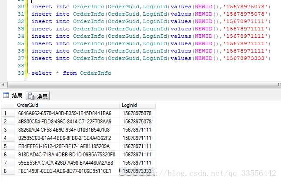Click cell EB4EFF61-1612-420F-BF17-1AF81195209A
Screen dimensions: 281x182
pos(67,146)
